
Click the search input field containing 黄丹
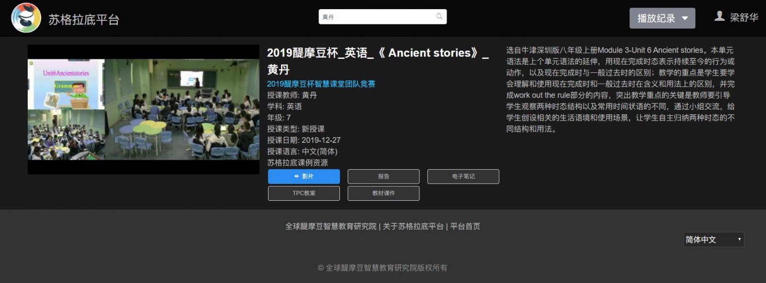point(383,17)
